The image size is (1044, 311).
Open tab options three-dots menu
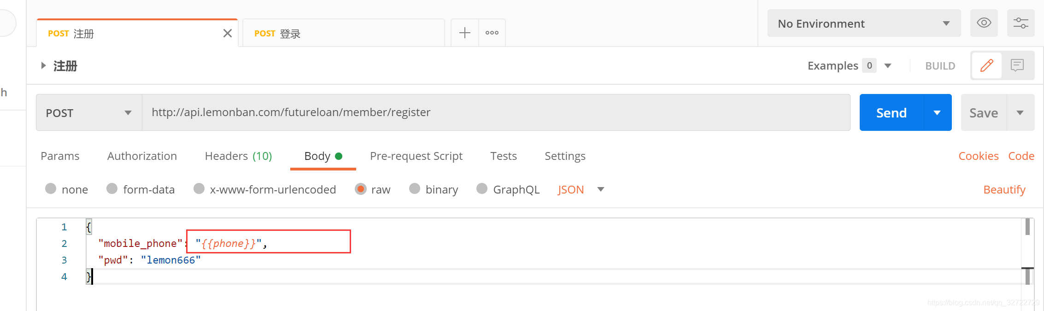492,33
